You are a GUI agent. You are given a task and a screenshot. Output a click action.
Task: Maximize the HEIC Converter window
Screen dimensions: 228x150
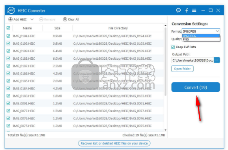click(x=211, y=10)
